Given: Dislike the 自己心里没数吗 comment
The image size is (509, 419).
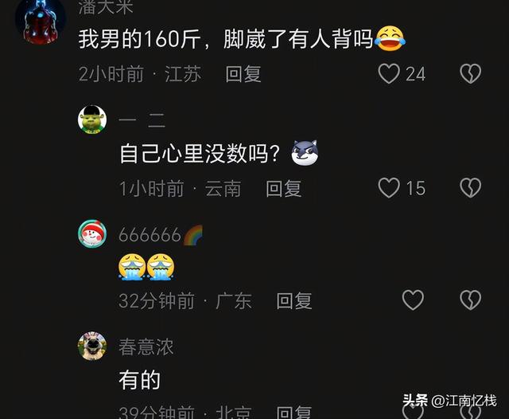Looking at the screenshot, I should [470, 187].
